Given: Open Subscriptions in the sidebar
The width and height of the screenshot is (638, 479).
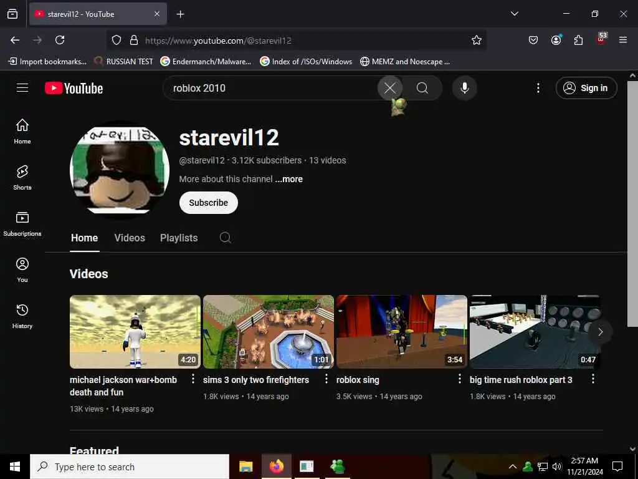Looking at the screenshot, I should point(22,224).
